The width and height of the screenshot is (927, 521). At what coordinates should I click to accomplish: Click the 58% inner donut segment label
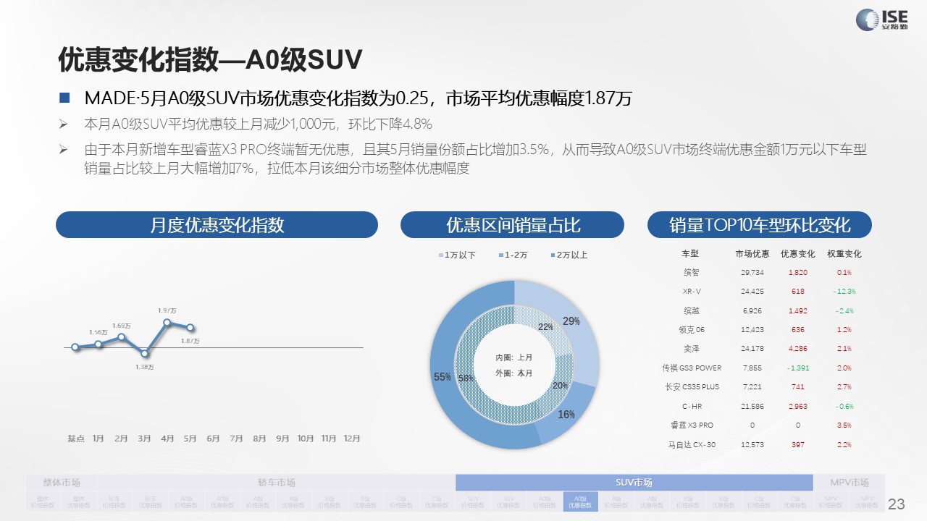click(x=466, y=378)
